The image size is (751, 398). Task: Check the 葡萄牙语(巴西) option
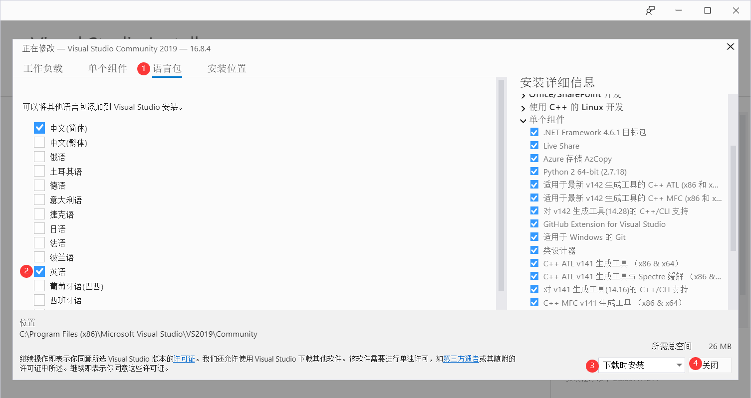coord(39,286)
